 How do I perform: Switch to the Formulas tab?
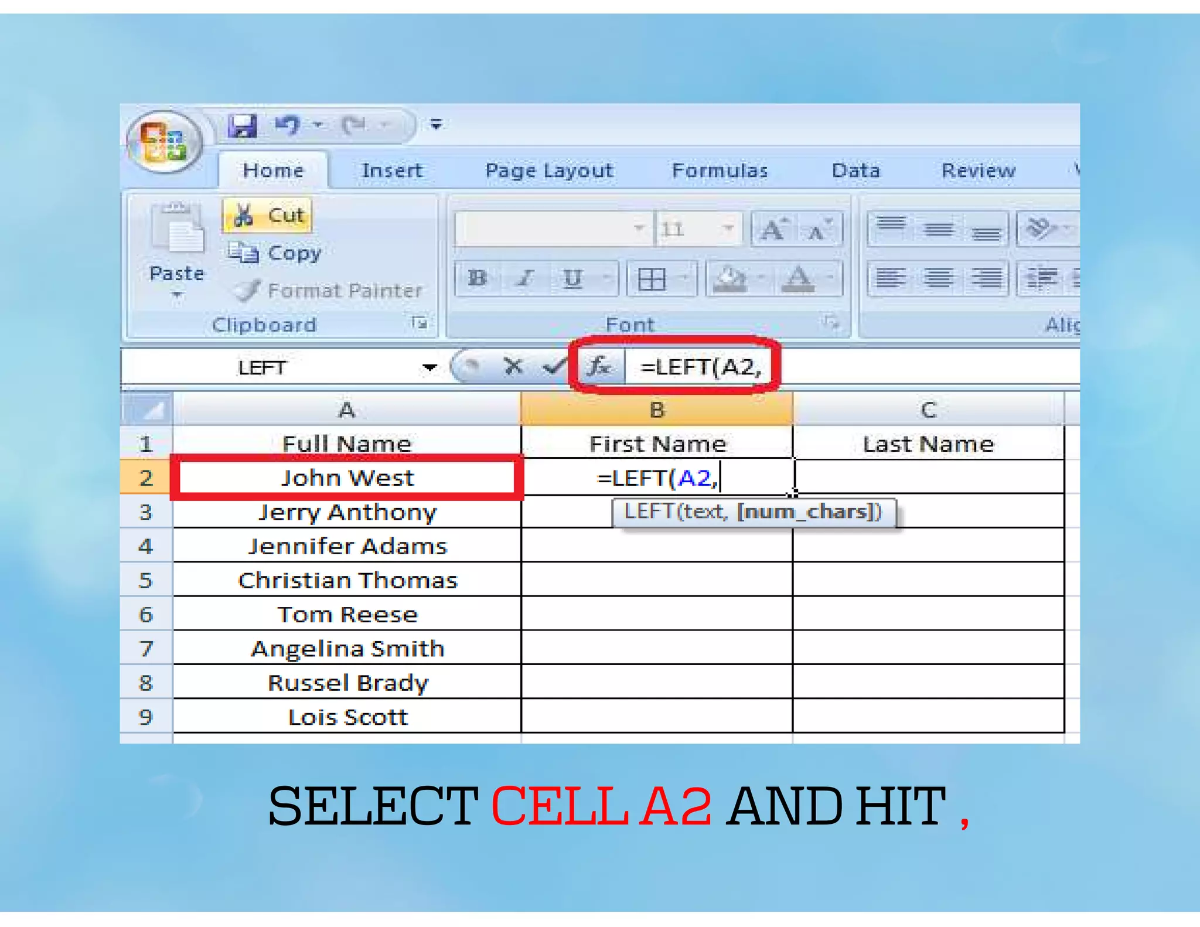coord(720,171)
